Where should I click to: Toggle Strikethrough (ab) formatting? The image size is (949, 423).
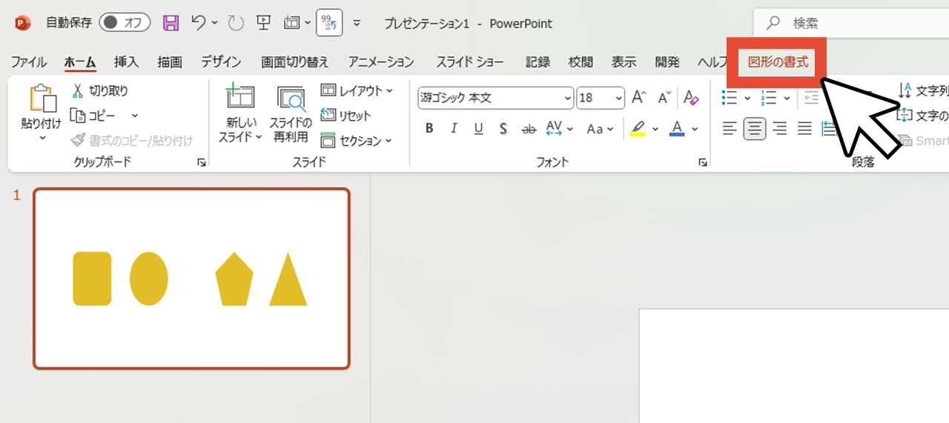pyautogui.click(x=529, y=129)
